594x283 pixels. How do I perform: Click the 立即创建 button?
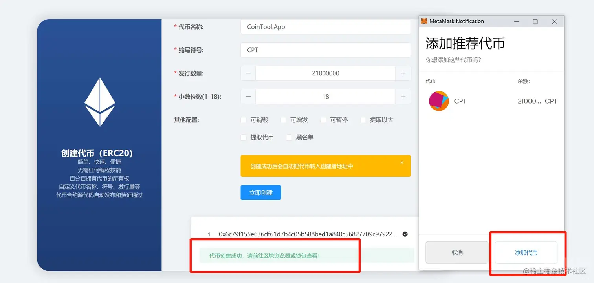click(261, 193)
